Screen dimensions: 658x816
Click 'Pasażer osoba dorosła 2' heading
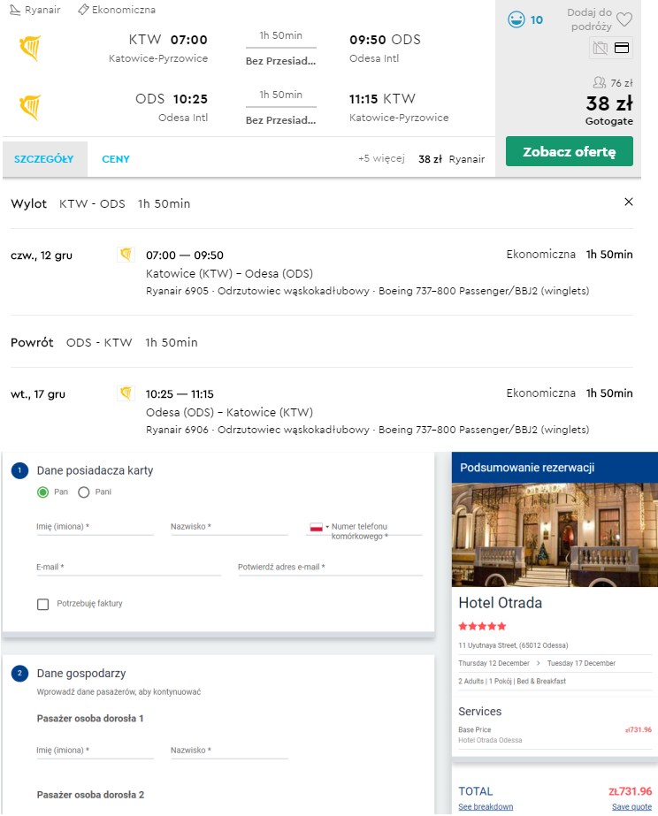(x=90, y=795)
